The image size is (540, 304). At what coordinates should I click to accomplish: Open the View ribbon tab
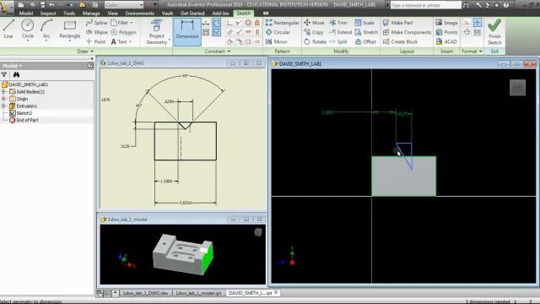click(112, 14)
